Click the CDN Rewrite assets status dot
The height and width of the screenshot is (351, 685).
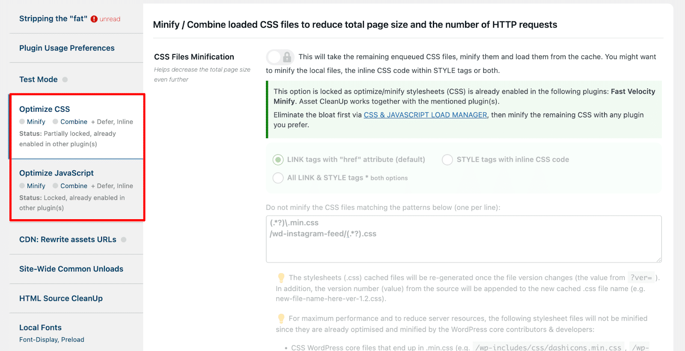(x=124, y=240)
